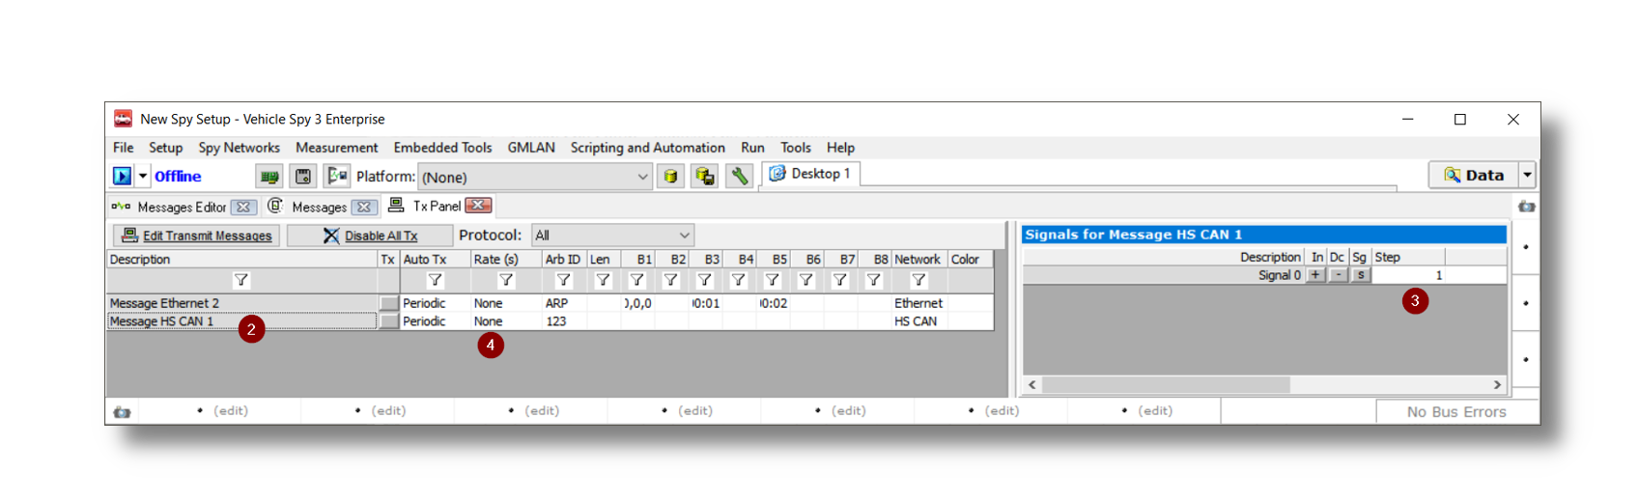Open the green wrench tool icon
The image size is (1638, 501).
(739, 177)
